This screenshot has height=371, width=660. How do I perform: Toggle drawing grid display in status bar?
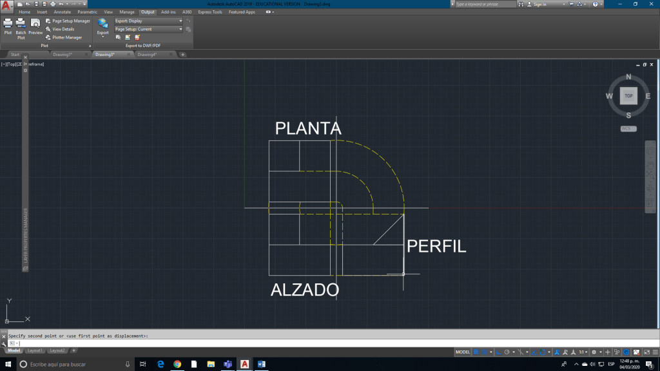pyautogui.click(x=476, y=352)
